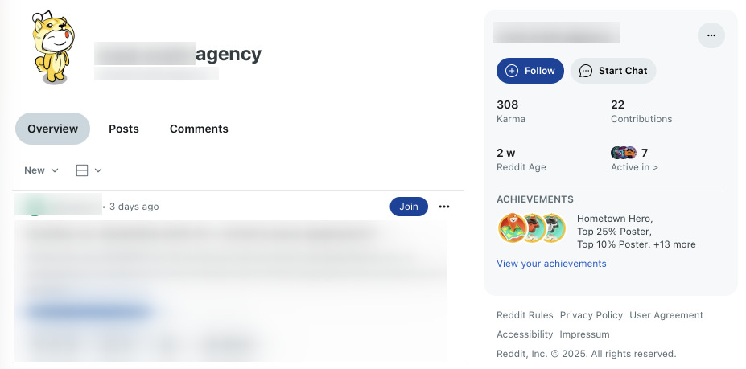Open the Privacy Policy link
This screenshot has height=369, width=746.
click(591, 315)
